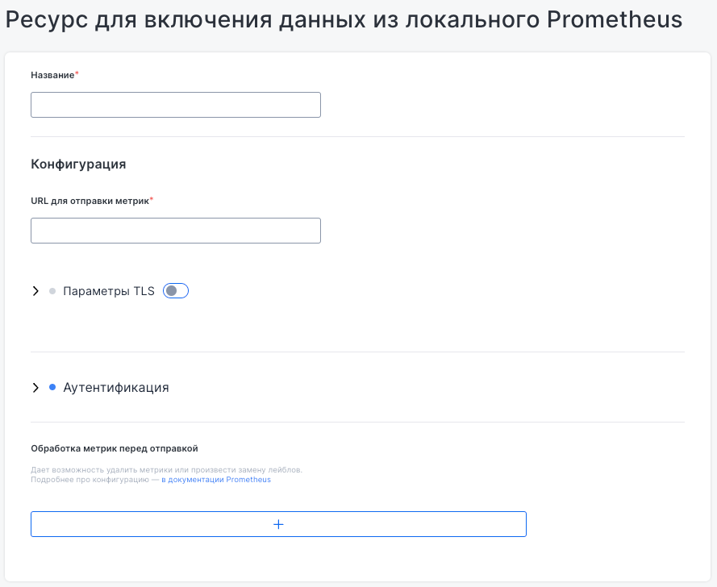Click the red asterisk next to Название
This screenshot has width=717, height=587.
77,74
